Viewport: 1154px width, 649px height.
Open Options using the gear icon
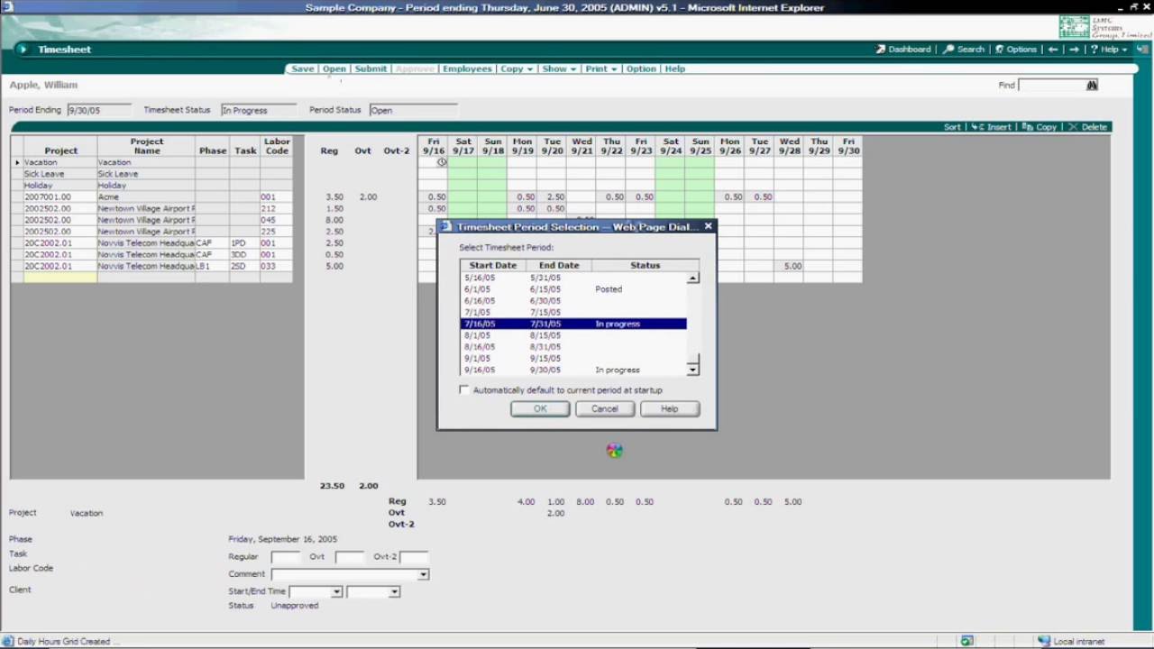pos(1001,50)
